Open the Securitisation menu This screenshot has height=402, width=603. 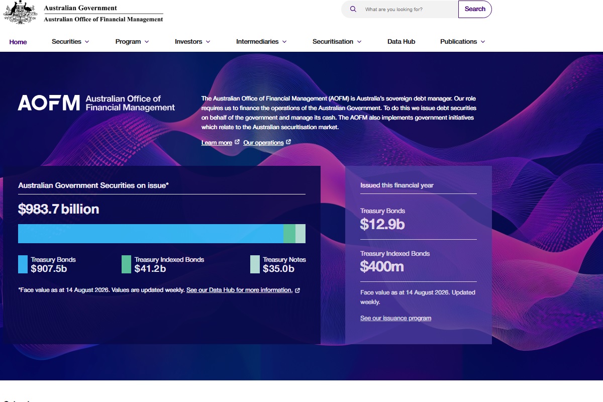pyautogui.click(x=333, y=42)
